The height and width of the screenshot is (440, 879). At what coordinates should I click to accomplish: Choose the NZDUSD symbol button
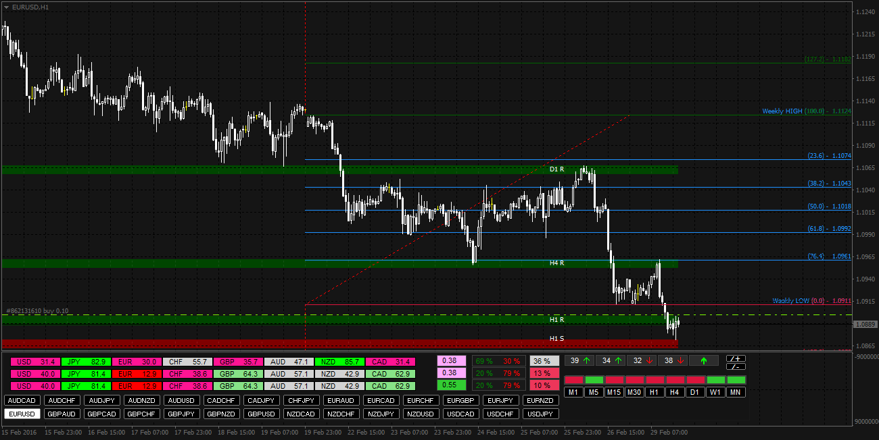point(421,414)
